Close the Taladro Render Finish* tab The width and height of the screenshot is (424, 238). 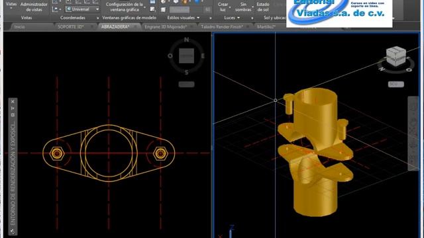[248, 27]
